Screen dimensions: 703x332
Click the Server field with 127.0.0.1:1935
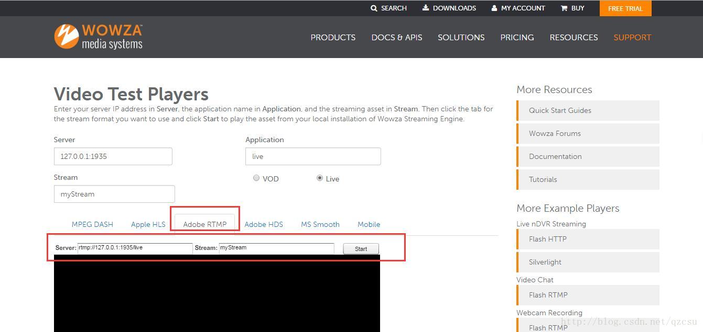[113, 156]
